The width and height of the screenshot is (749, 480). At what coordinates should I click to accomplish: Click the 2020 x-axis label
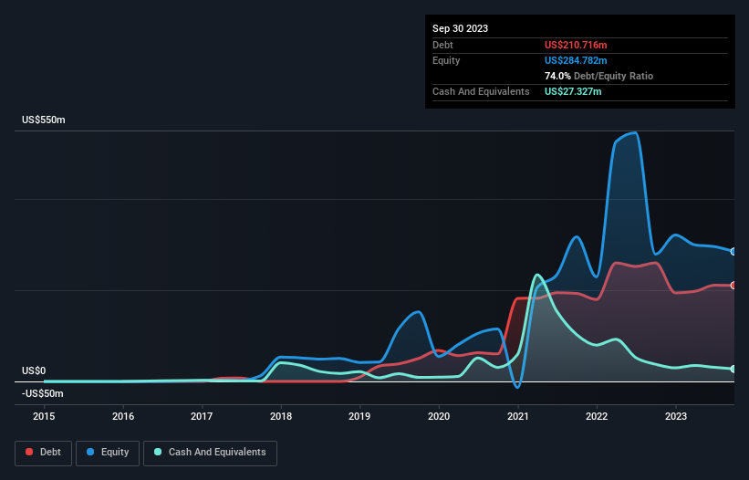439,416
